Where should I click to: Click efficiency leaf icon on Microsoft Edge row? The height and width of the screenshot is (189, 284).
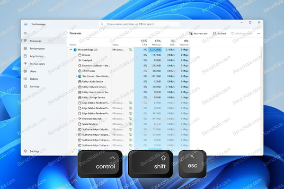click(131, 50)
